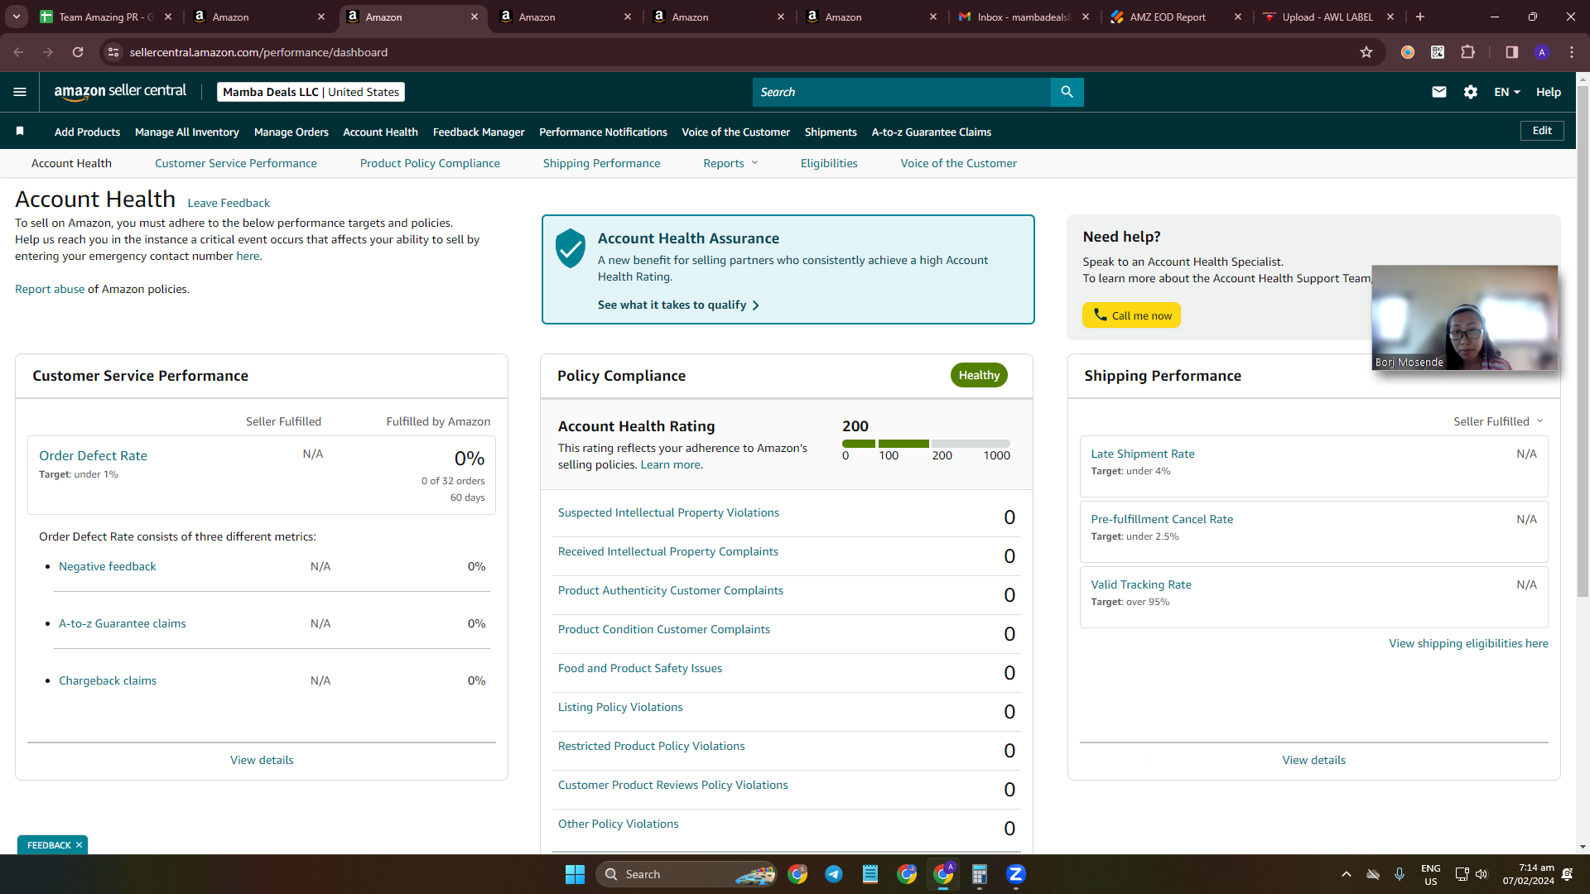This screenshot has width=1590, height=894.
Task: Open the settings gear icon
Action: pos(1471,92)
